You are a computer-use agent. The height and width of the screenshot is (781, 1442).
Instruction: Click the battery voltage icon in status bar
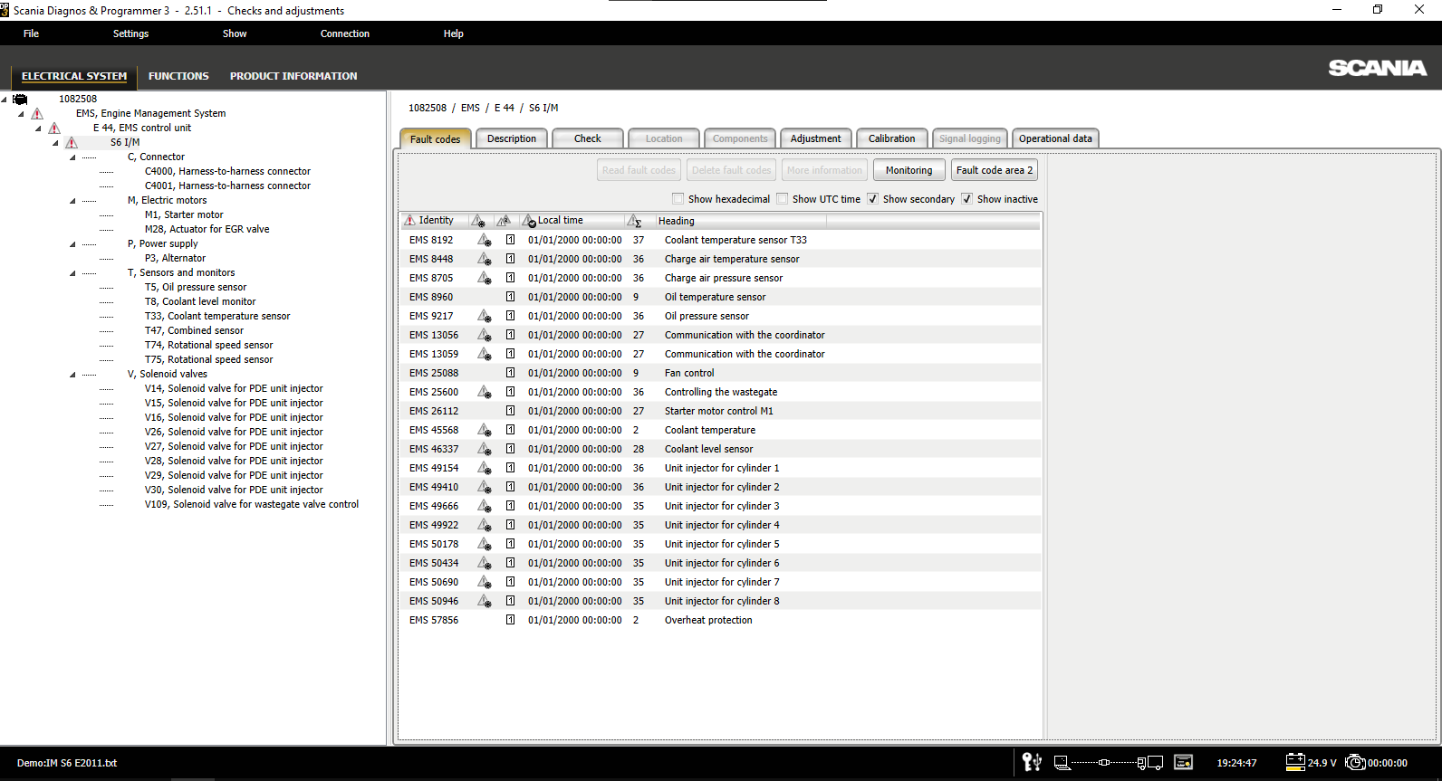1295,762
